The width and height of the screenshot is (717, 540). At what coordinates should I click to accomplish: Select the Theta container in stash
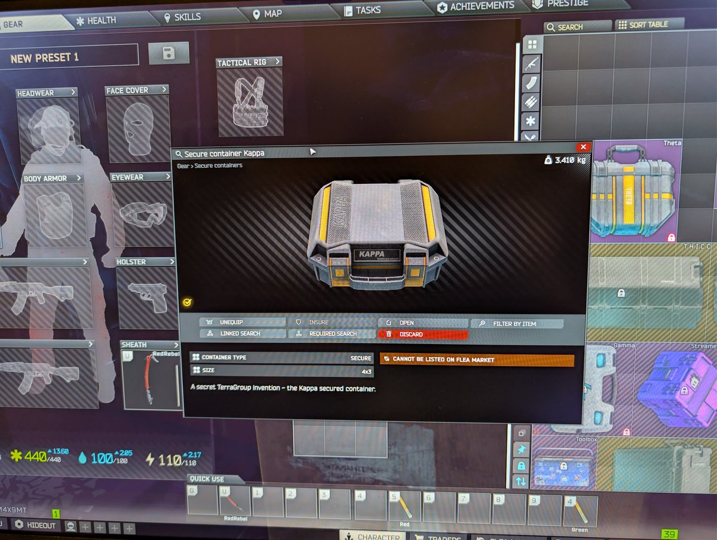[x=636, y=191]
